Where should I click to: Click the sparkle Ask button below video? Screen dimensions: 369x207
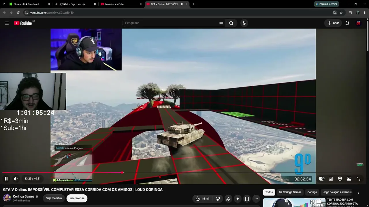pyautogui.click(x=238, y=199)
